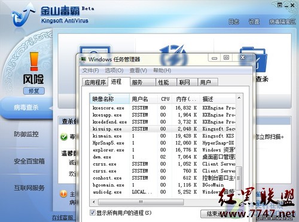Sort processes by 内存 column header
This screenshot has width=299, height=222.
click(x=185, y=99)
